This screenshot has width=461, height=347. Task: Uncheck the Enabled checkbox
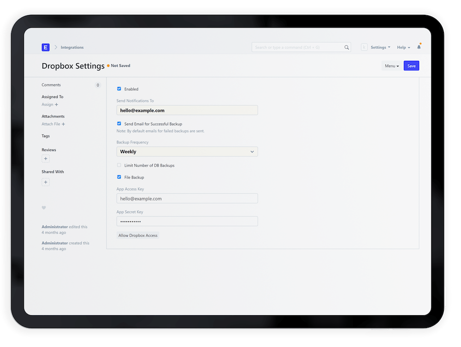click(119, 89)
